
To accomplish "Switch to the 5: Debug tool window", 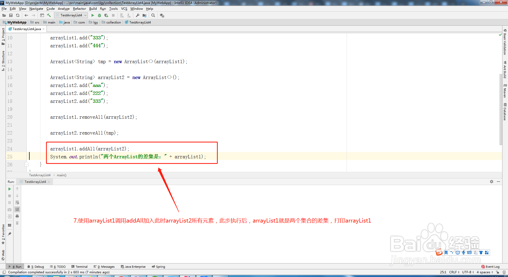I will tap(36, 267).
